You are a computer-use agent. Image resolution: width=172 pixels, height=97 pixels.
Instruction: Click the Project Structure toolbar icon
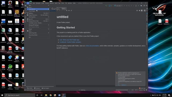141,6
